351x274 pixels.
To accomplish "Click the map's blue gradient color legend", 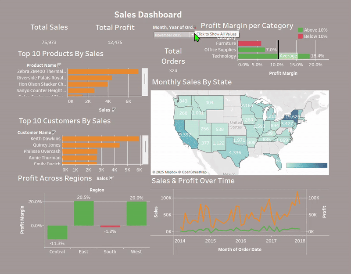I will click(307, 166).
